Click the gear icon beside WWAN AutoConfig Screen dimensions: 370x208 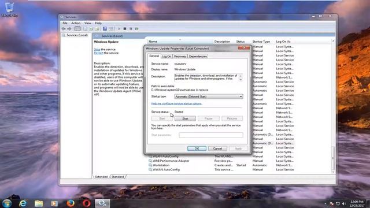[x=150, y=169]
